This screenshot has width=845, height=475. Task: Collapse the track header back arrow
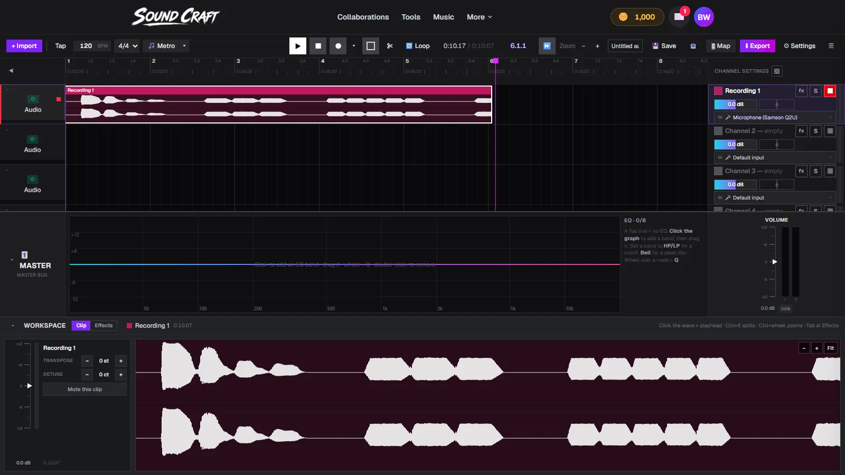(x=11, y=70)
